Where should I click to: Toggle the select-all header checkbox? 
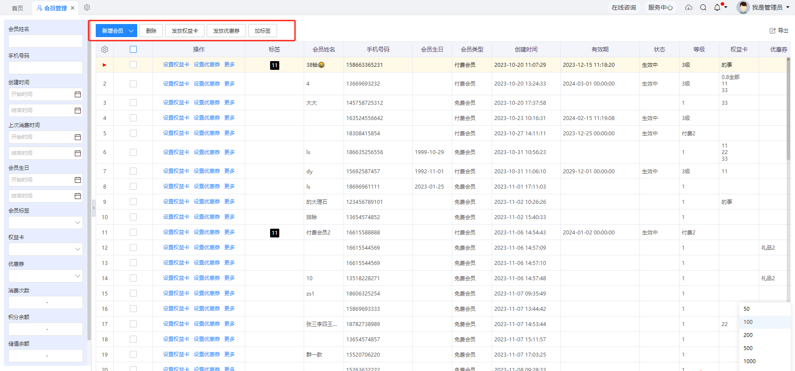coord(133,49)
